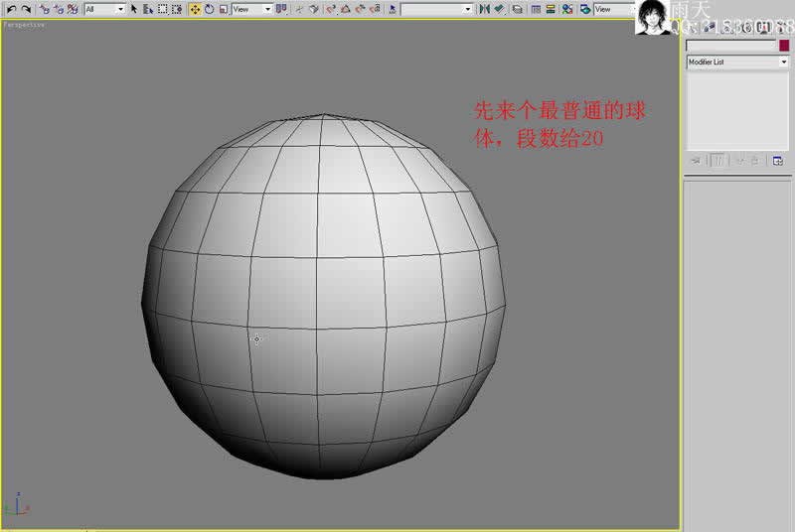The image size is (795, 532).
Task: Click the Make Unique icon
Action: 740,161
